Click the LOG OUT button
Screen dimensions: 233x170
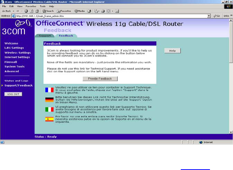[x=13, y=94]
